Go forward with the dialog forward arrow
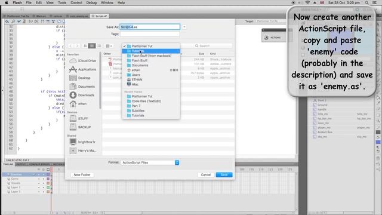The width and height of the screenshot is (382, 215). click(x=77, y=46)
